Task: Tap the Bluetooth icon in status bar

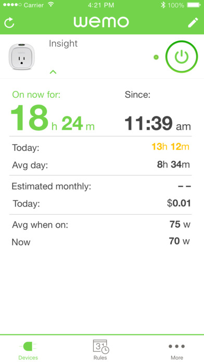Action: click(x=163, y=5)
